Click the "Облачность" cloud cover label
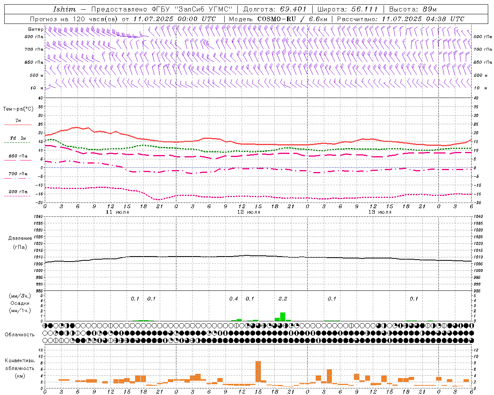This screenshot has width=494, height=395. (20, 334)
